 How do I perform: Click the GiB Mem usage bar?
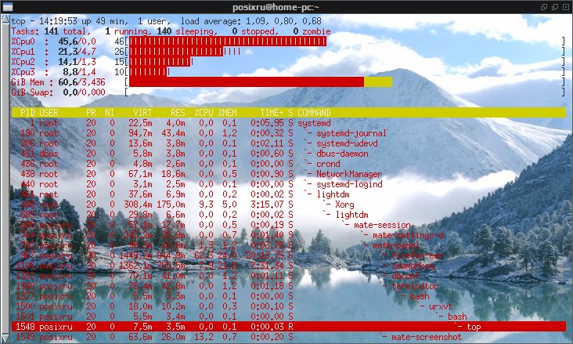261,82
